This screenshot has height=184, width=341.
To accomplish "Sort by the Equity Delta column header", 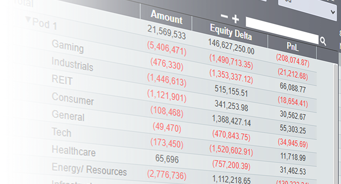I will coord(231,33).
